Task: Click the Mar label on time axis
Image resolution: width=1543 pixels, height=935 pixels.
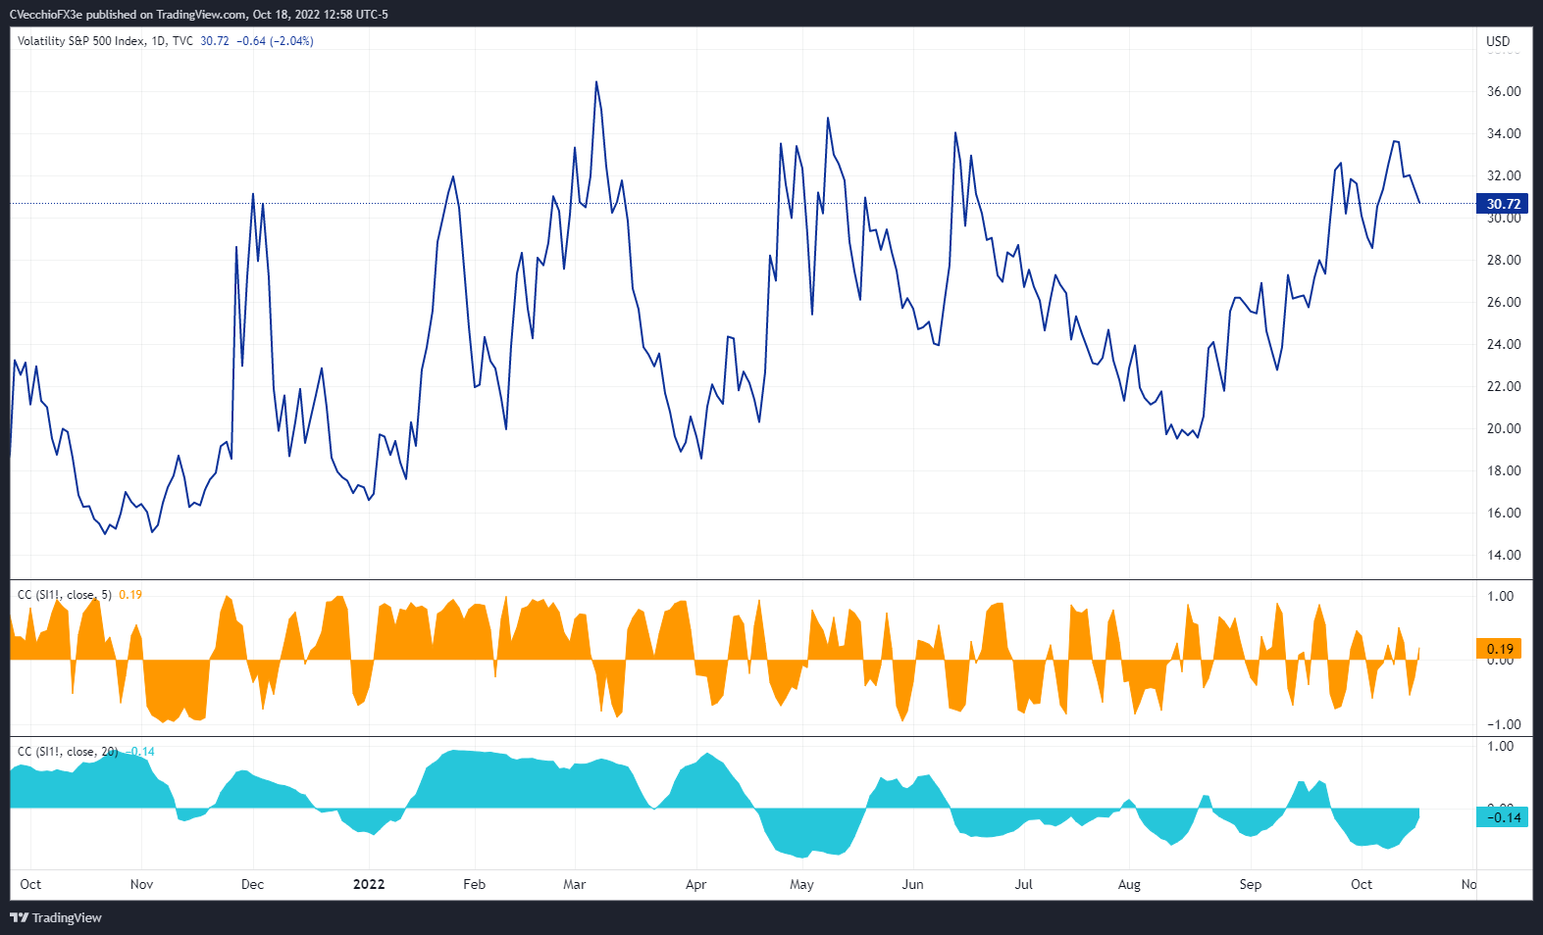Action: click(574, 884)
